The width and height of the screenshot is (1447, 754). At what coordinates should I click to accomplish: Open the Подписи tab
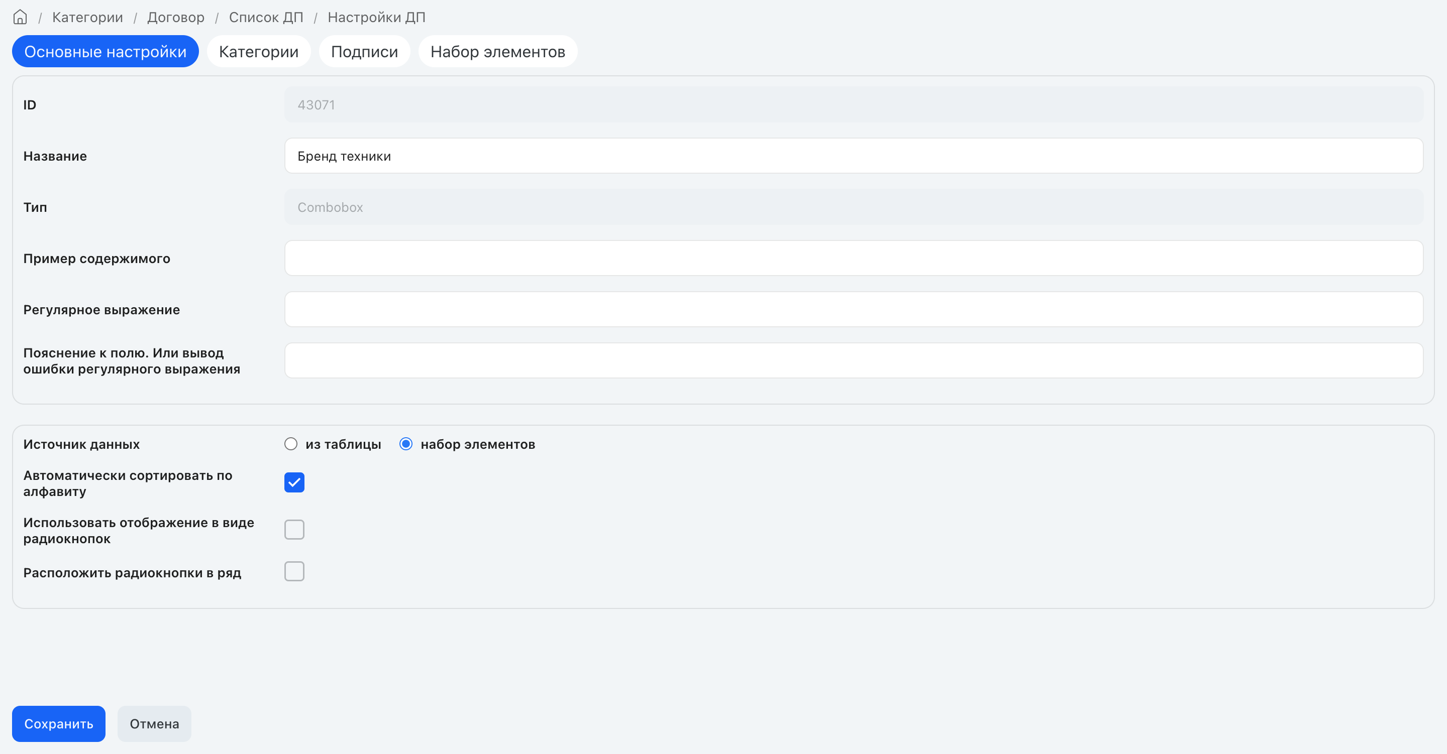(365, 52)
